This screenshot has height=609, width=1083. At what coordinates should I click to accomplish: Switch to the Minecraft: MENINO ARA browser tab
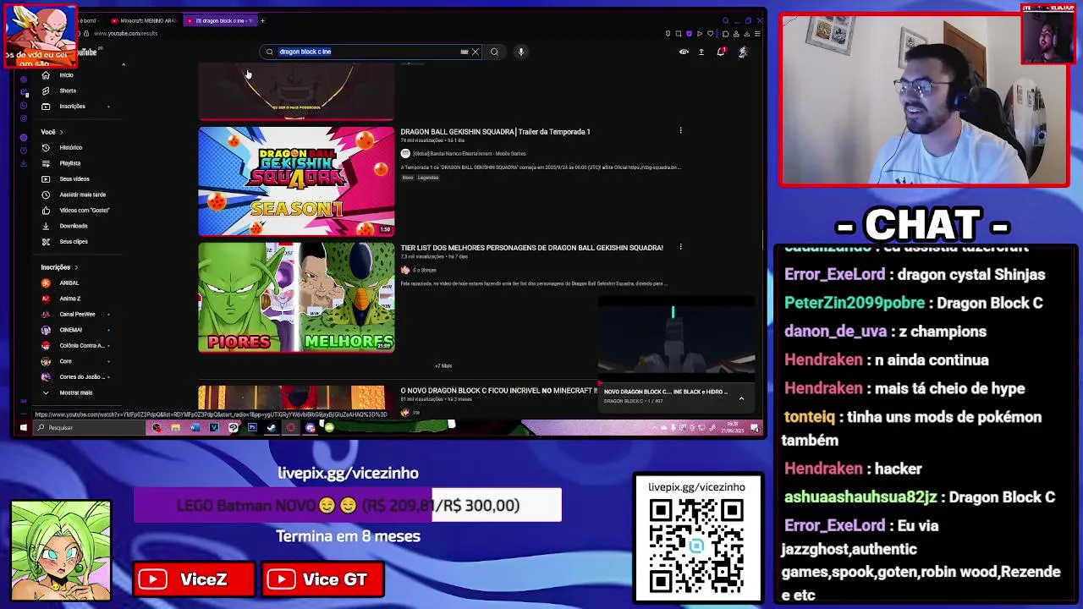point(144,20)
